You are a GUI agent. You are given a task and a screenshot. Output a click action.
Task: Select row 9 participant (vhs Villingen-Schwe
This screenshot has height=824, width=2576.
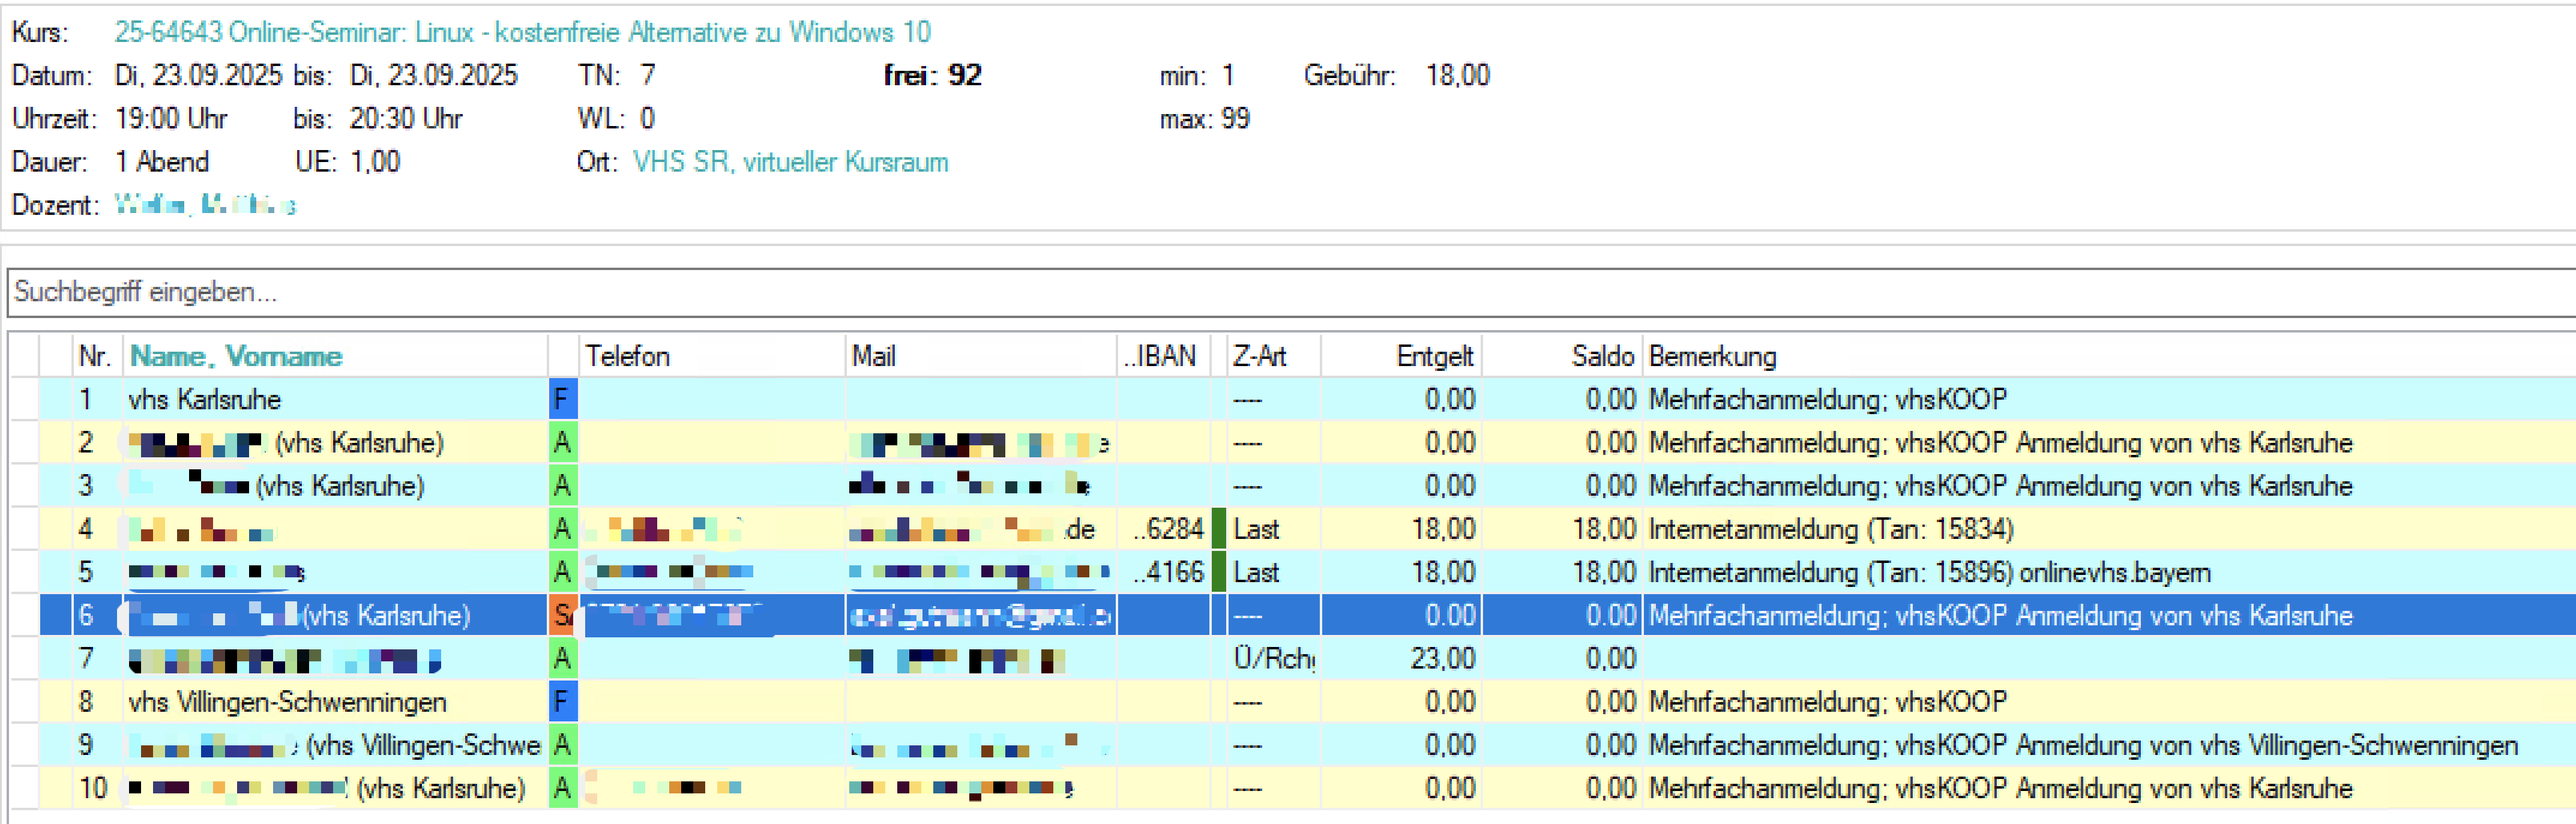[334, 745]
